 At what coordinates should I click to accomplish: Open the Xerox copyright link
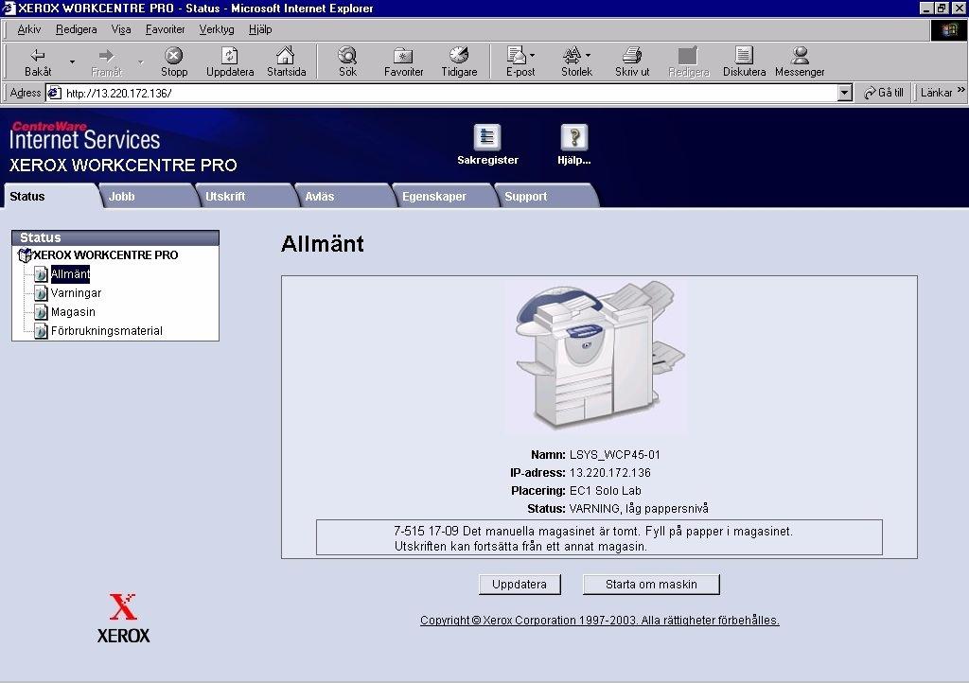(x=599, y=620)
